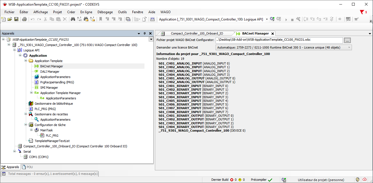Open the BACnet licence dropdown
373x183 pixels.
[349, 47]
